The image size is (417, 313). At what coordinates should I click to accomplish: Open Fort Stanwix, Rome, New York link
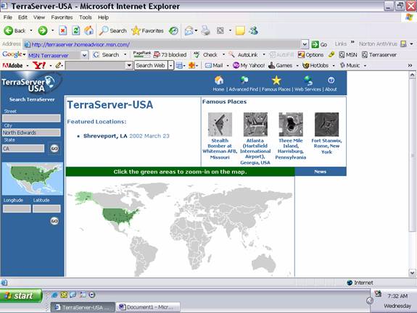[326, 146]
